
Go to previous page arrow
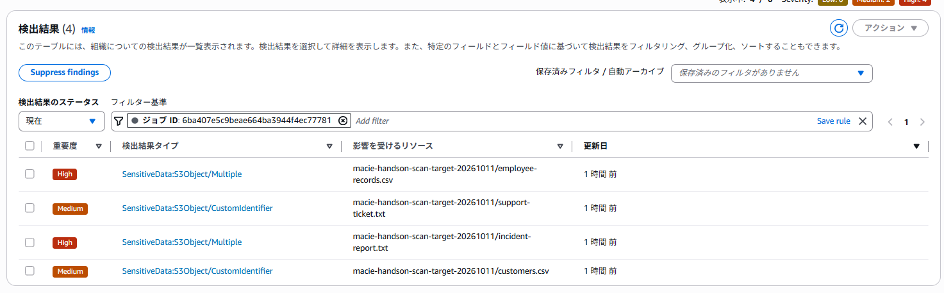[890, 122]
